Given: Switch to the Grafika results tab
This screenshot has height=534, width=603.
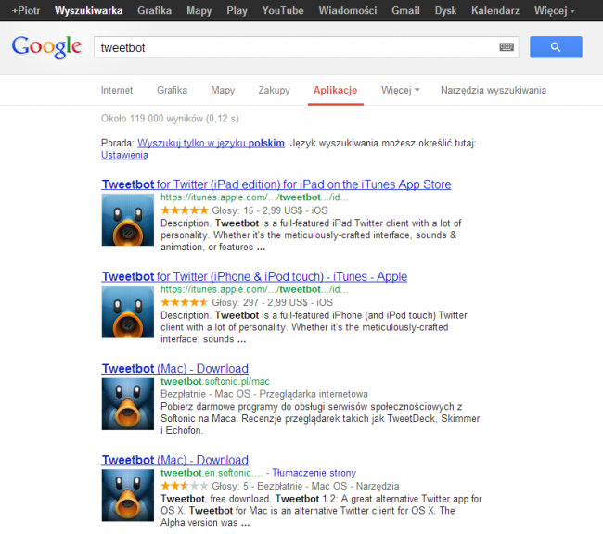Looking at the screenshot, I should coord(172,90).
